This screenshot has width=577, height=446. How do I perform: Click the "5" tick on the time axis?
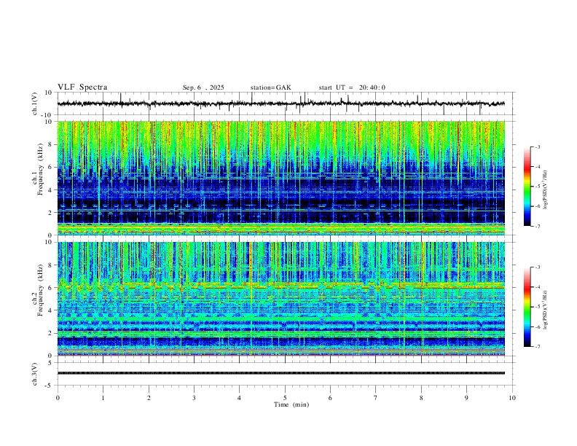285,398
